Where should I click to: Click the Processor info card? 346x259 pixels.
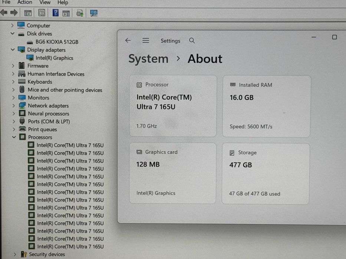point(173,106)
